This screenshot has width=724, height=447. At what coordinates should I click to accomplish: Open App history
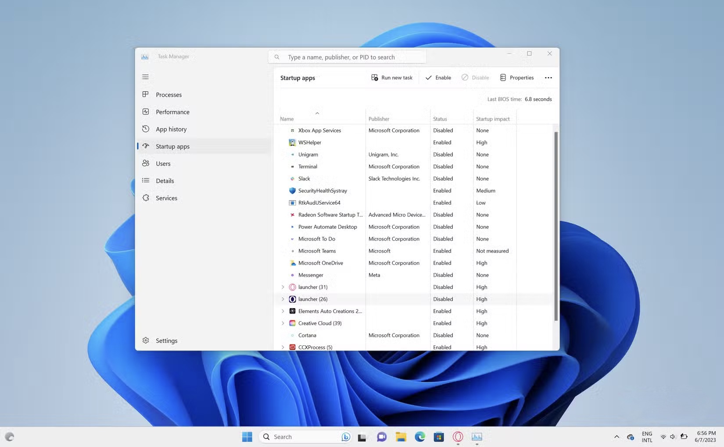point(171,129)
